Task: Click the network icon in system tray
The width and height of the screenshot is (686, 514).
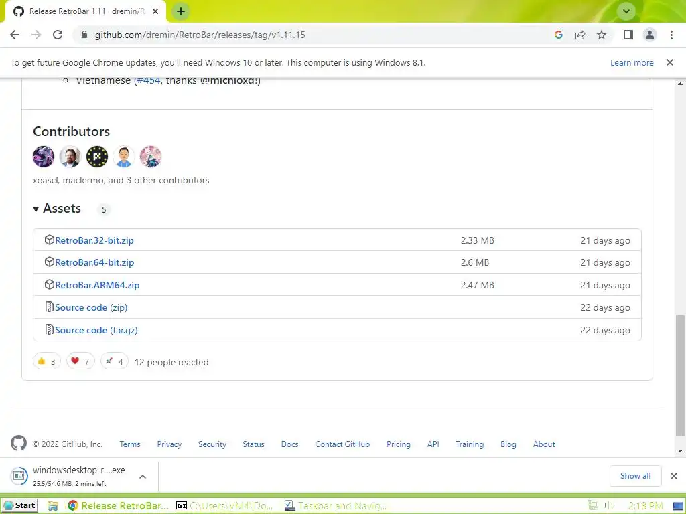Action: [x=593, y=505]
